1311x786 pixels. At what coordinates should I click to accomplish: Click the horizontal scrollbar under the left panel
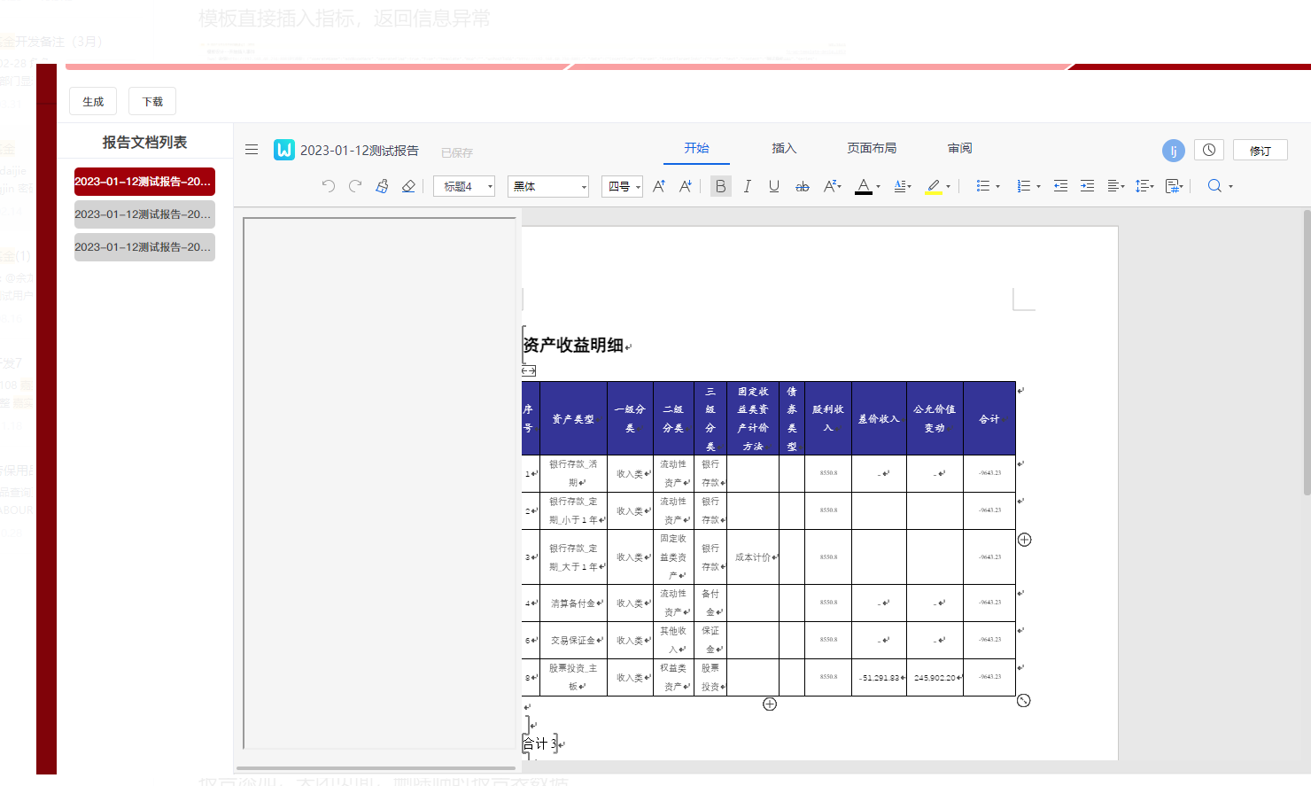click(x=376, y=768)
